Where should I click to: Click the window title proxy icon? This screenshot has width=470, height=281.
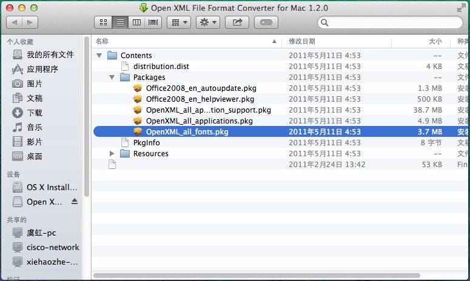pyautogui.click(x=144, y=8)
